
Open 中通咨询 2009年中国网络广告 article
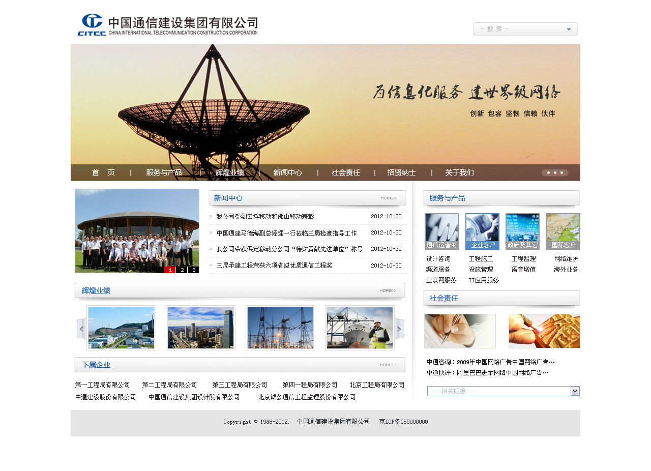(491, 362)
